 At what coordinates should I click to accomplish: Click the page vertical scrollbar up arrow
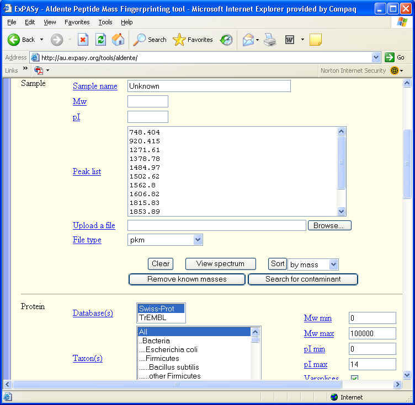407,84
